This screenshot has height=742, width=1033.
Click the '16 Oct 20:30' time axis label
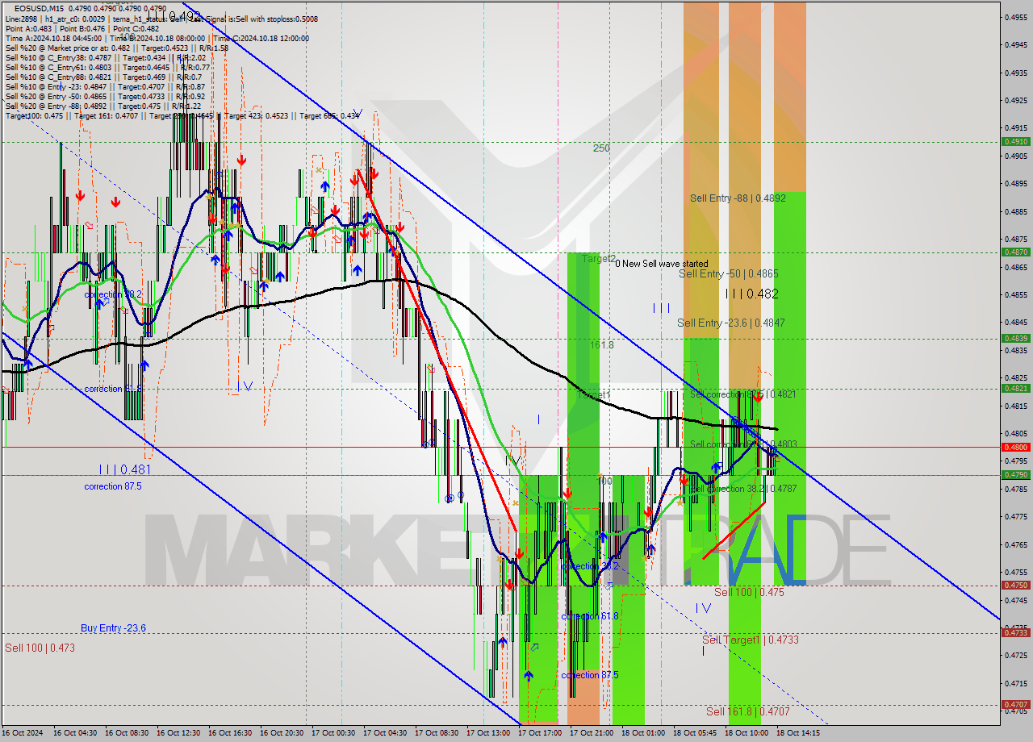coord(281,733)
